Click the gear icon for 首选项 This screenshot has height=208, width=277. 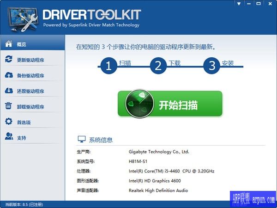click(x=8, y=122)
